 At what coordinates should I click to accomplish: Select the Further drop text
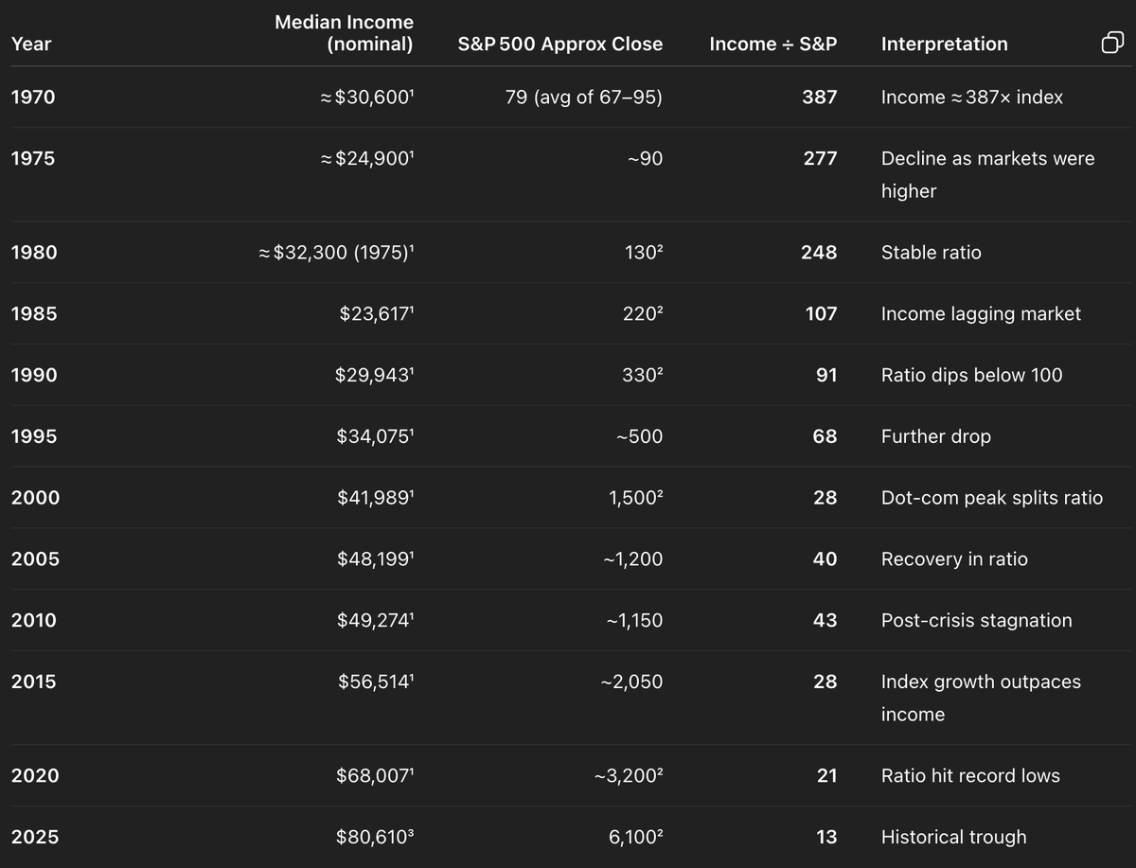tap(936, 436)
